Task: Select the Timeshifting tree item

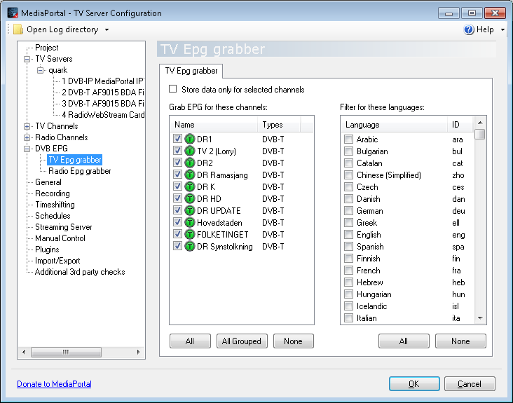Action: click(55, 205)
